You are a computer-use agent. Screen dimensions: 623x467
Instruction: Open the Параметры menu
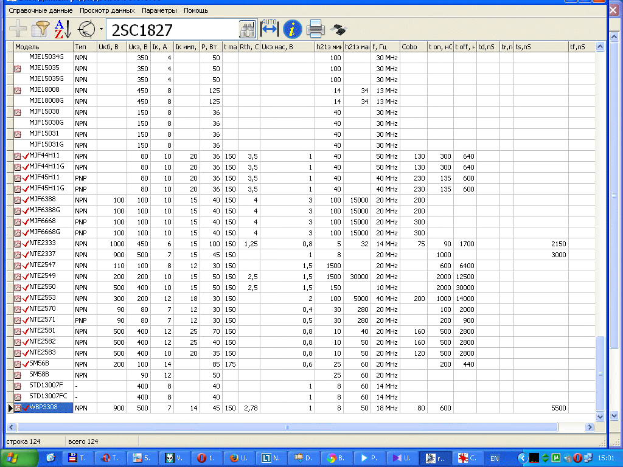click(159, 10)
